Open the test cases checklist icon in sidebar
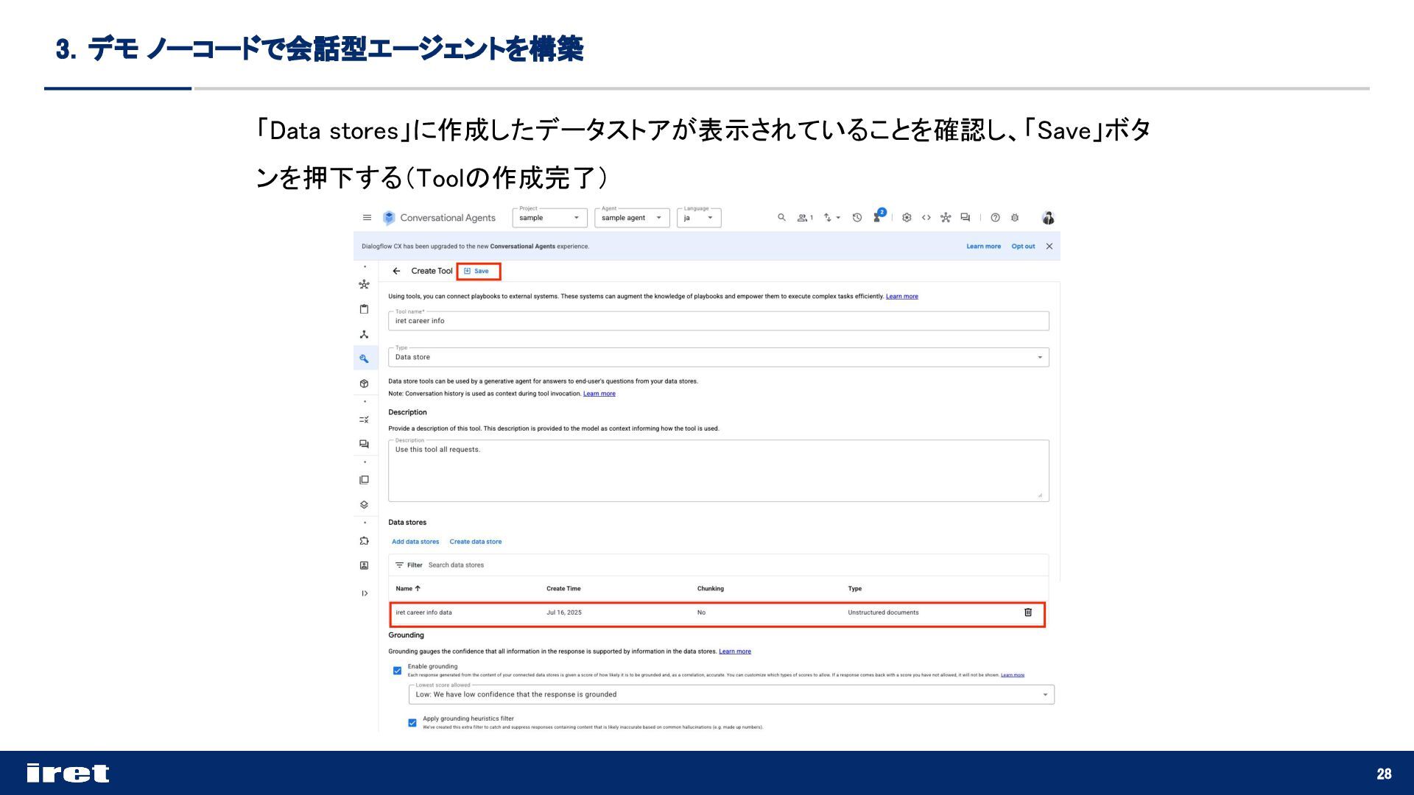The width and height of the screenshot is (1414, 795). 364,420
